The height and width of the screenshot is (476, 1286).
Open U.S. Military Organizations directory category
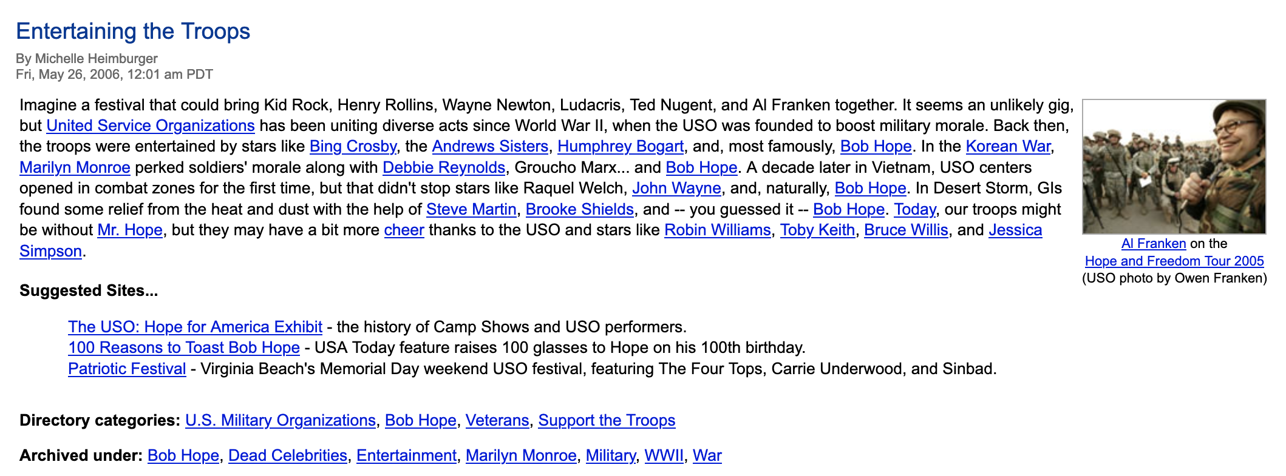[280, 420]
